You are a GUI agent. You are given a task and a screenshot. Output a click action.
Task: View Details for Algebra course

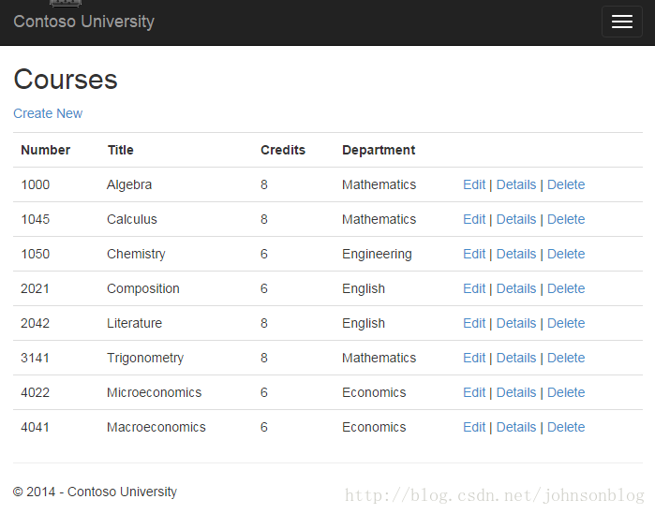click(x=516, y=184)
